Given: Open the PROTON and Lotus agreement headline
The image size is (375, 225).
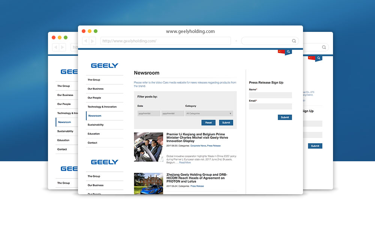Looking at the screenshot, I should tap(197, 178).
